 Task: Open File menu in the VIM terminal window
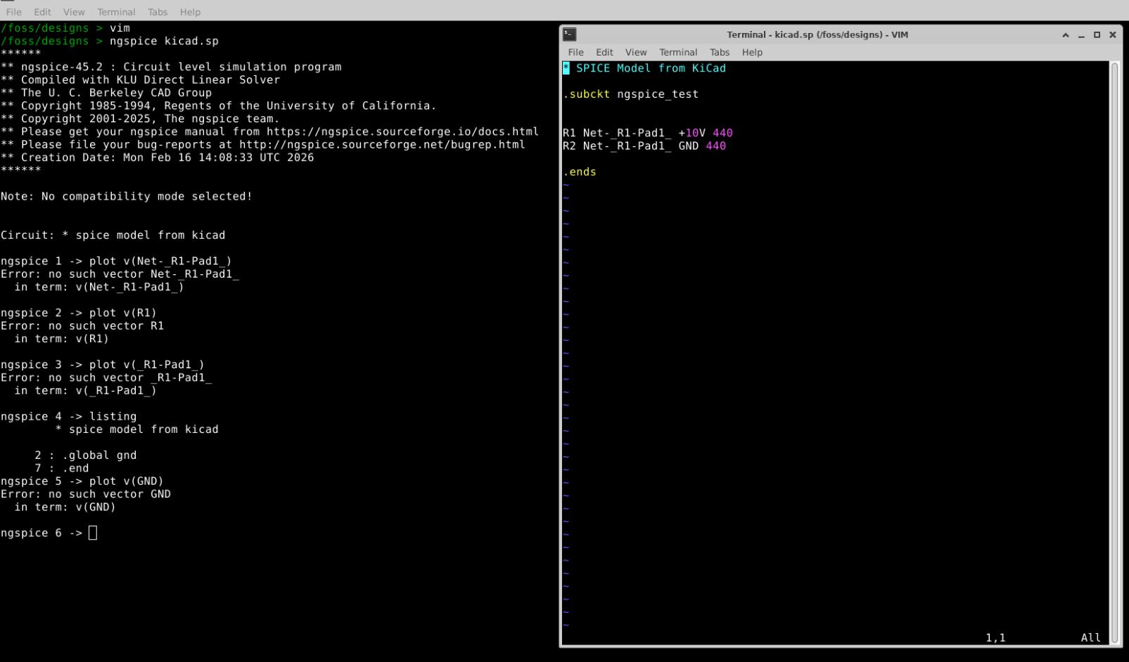point(575,52)
